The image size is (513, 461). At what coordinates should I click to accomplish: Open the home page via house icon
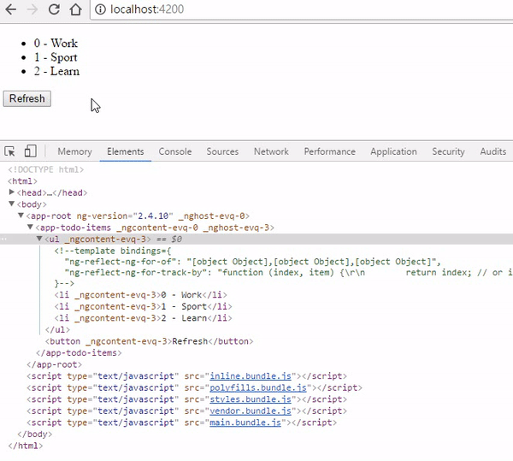[x=75, y=9]
